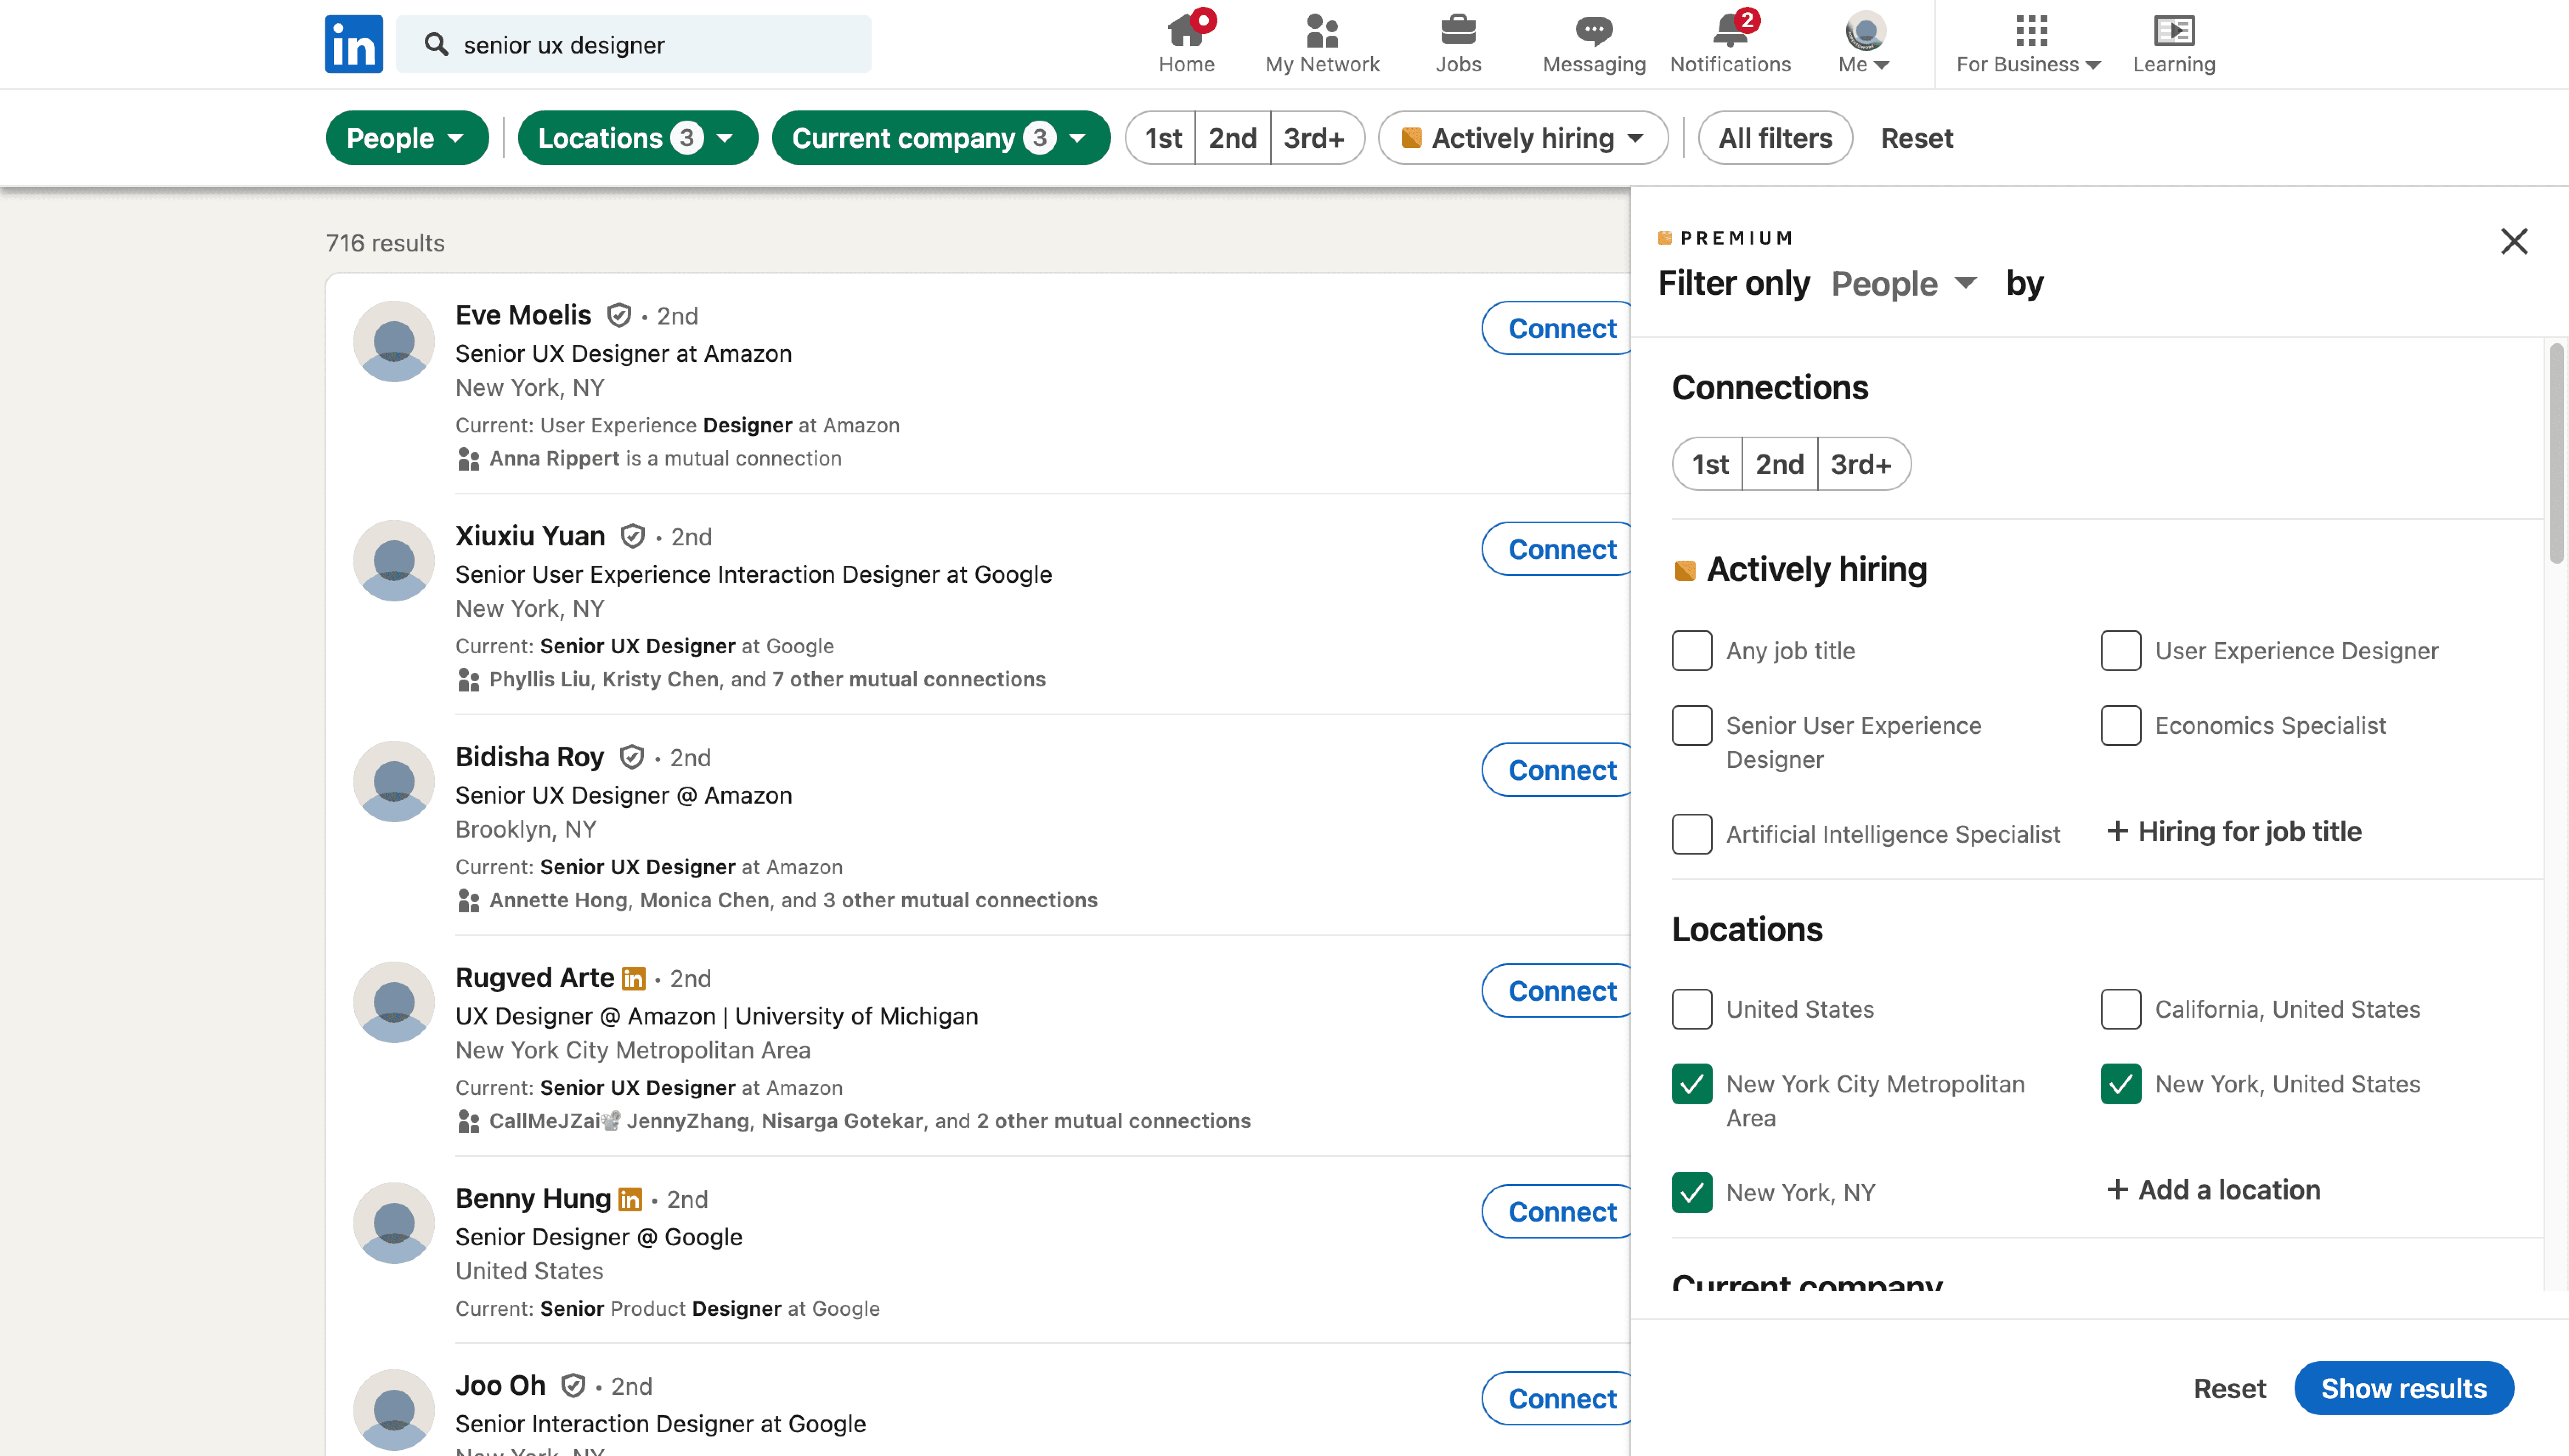Check the United States location checkbox
This screenshot has height=1456, width=2569.
[x=1692, y=1010]
